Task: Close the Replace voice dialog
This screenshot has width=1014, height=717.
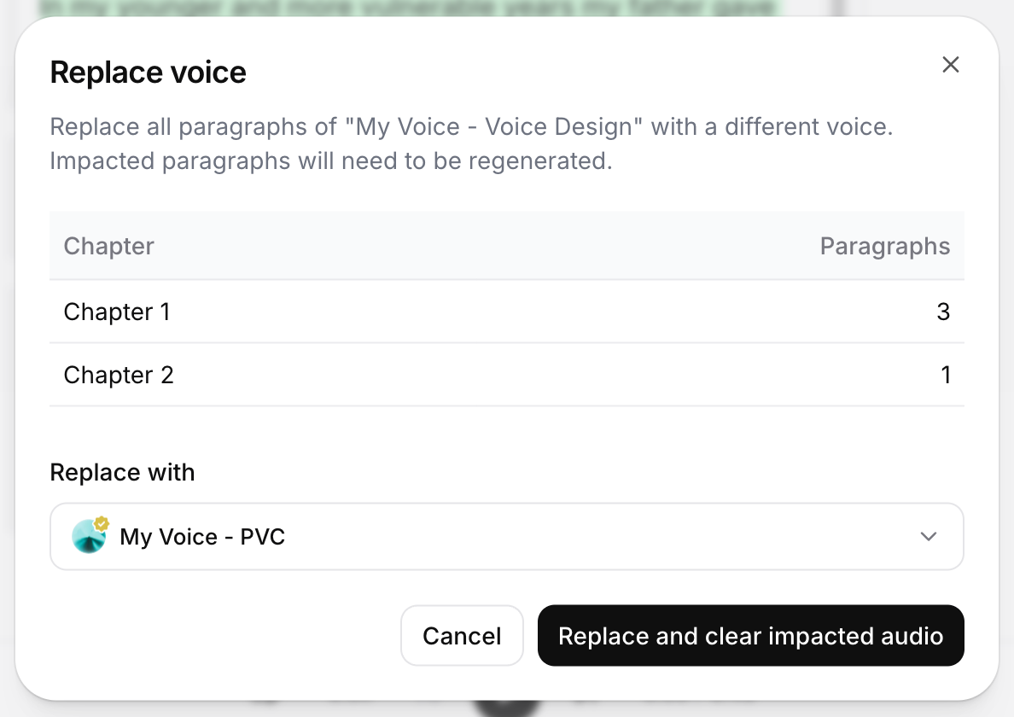Action: coord(950,65)
